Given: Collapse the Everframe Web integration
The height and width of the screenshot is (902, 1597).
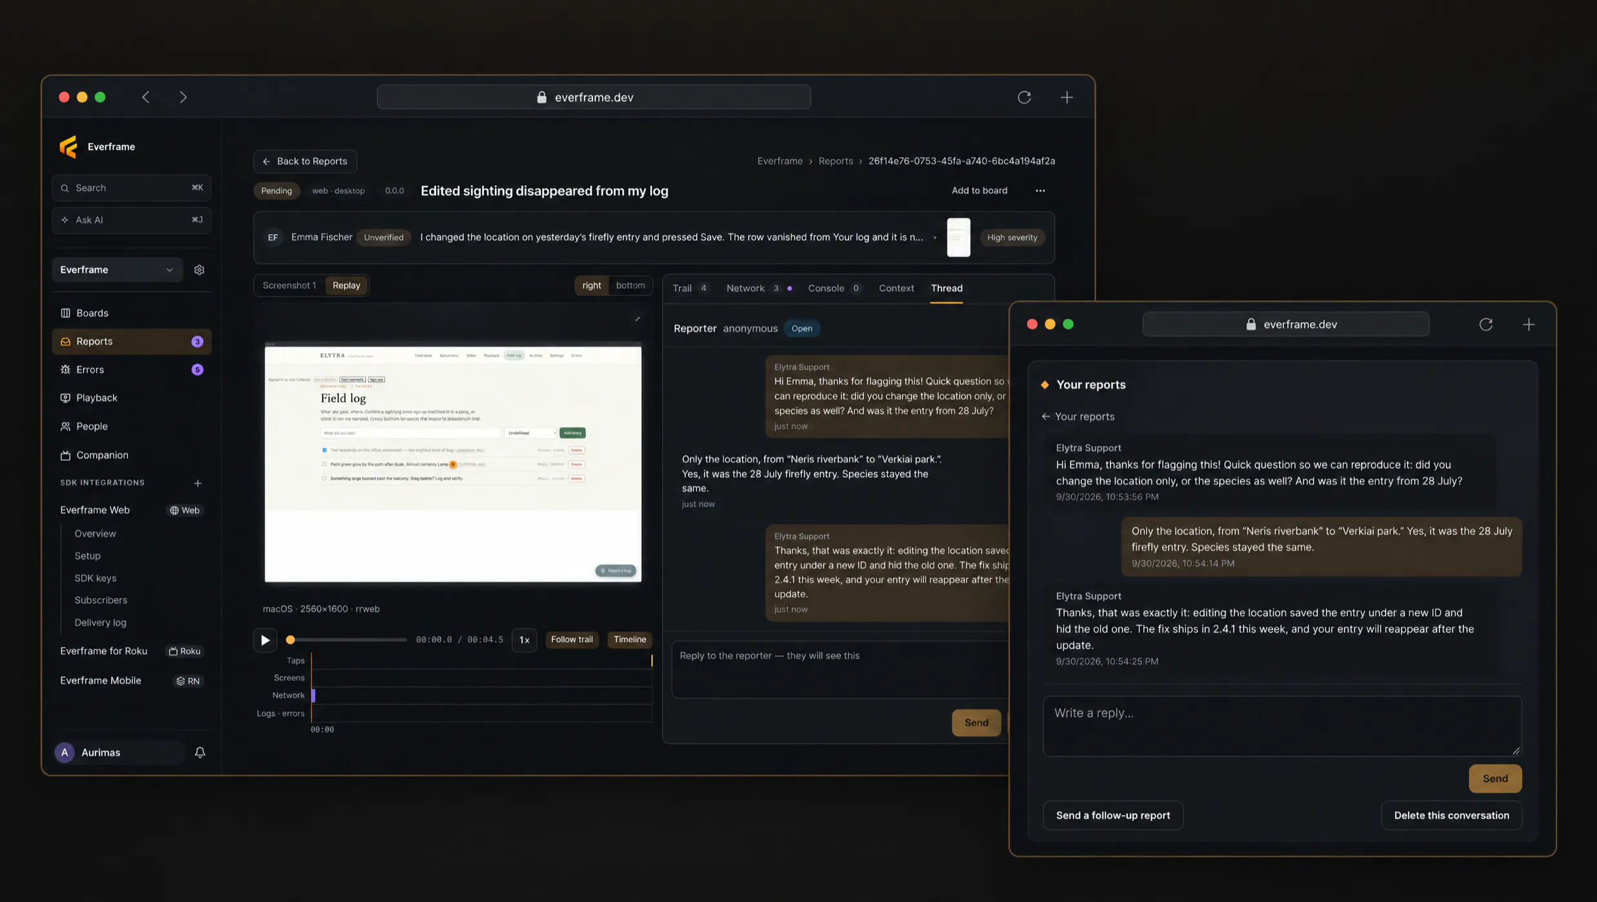Looking at the screenshot, I should coord(95,510).
